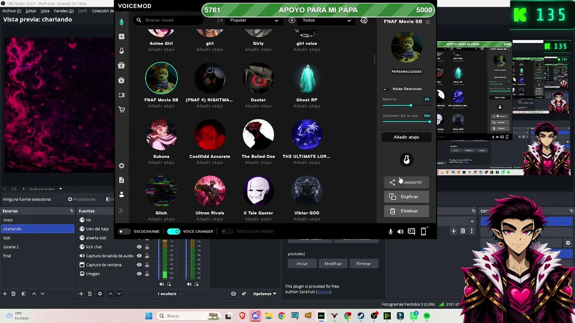Add a new scene with the plus icon
This screenshot has height=323, width=575.
click(5, 294)
